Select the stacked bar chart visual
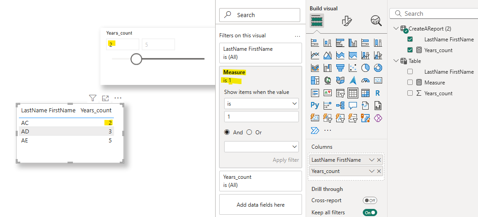The height and width of the screenshot is (217, 478). [x=315, y=43]
